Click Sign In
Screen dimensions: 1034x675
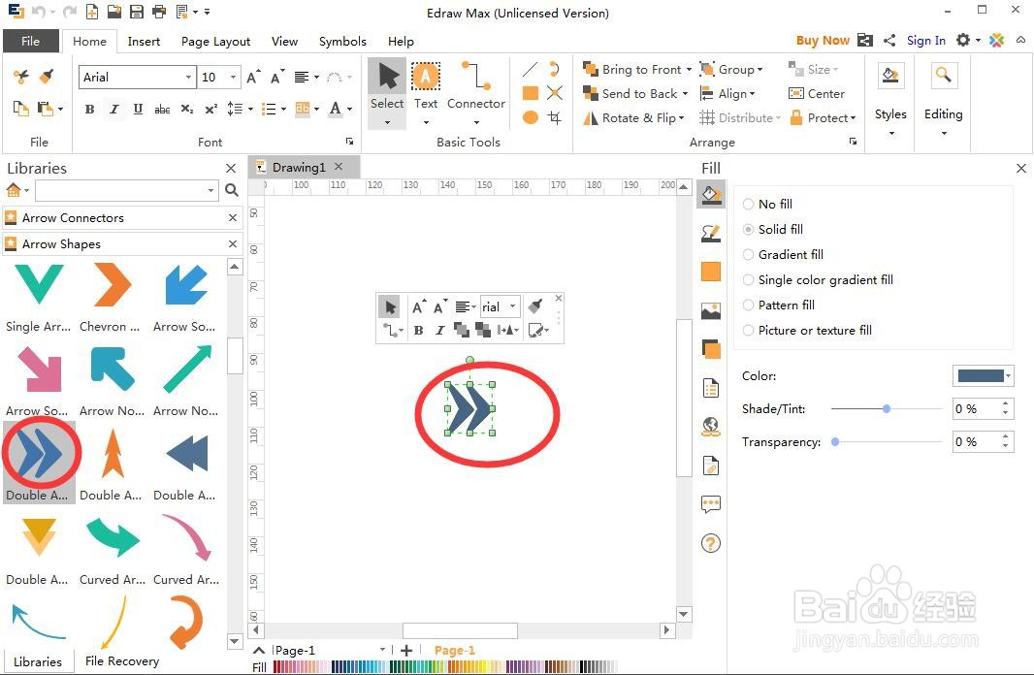coord(926,40)
